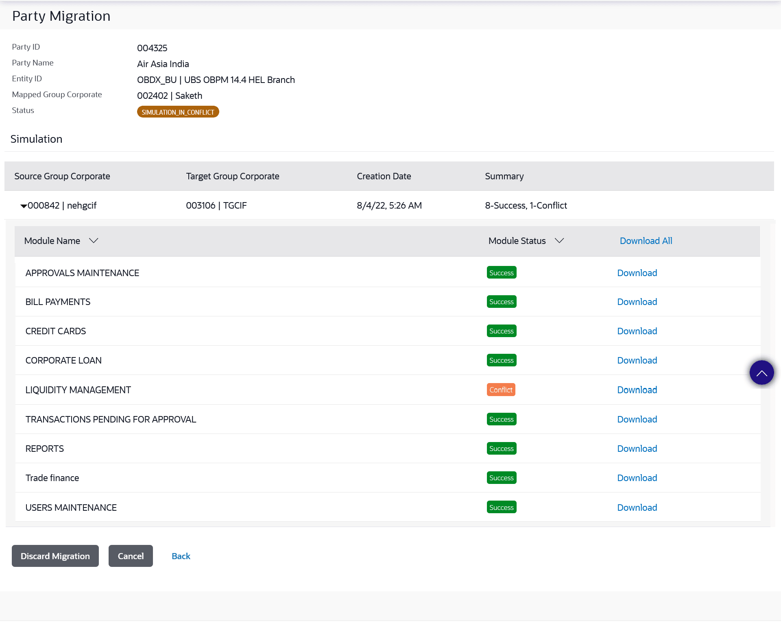The width and height of the screenshot is (781, 623).
Task: Download the REPORTS module file
Action: 637,449
